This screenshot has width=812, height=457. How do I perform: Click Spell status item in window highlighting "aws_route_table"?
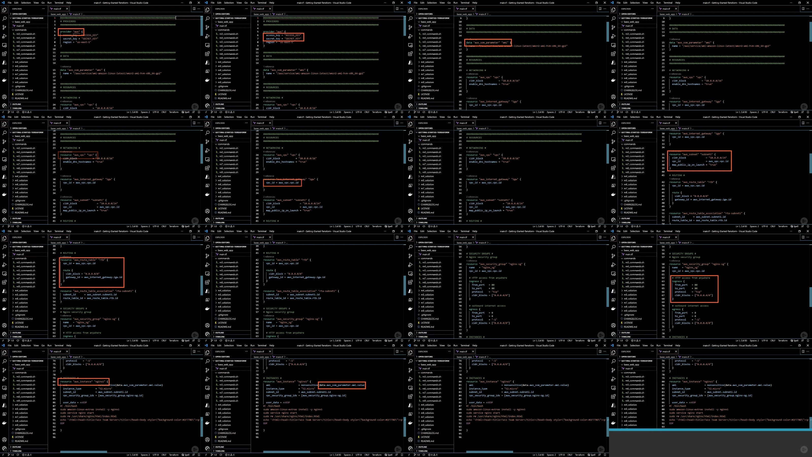[x=186, y=341]
